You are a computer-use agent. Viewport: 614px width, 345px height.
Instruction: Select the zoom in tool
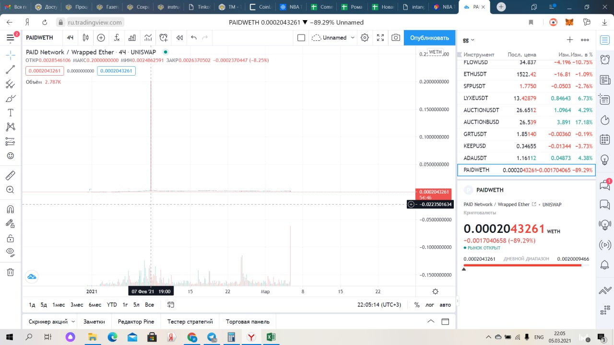point(10,190)
